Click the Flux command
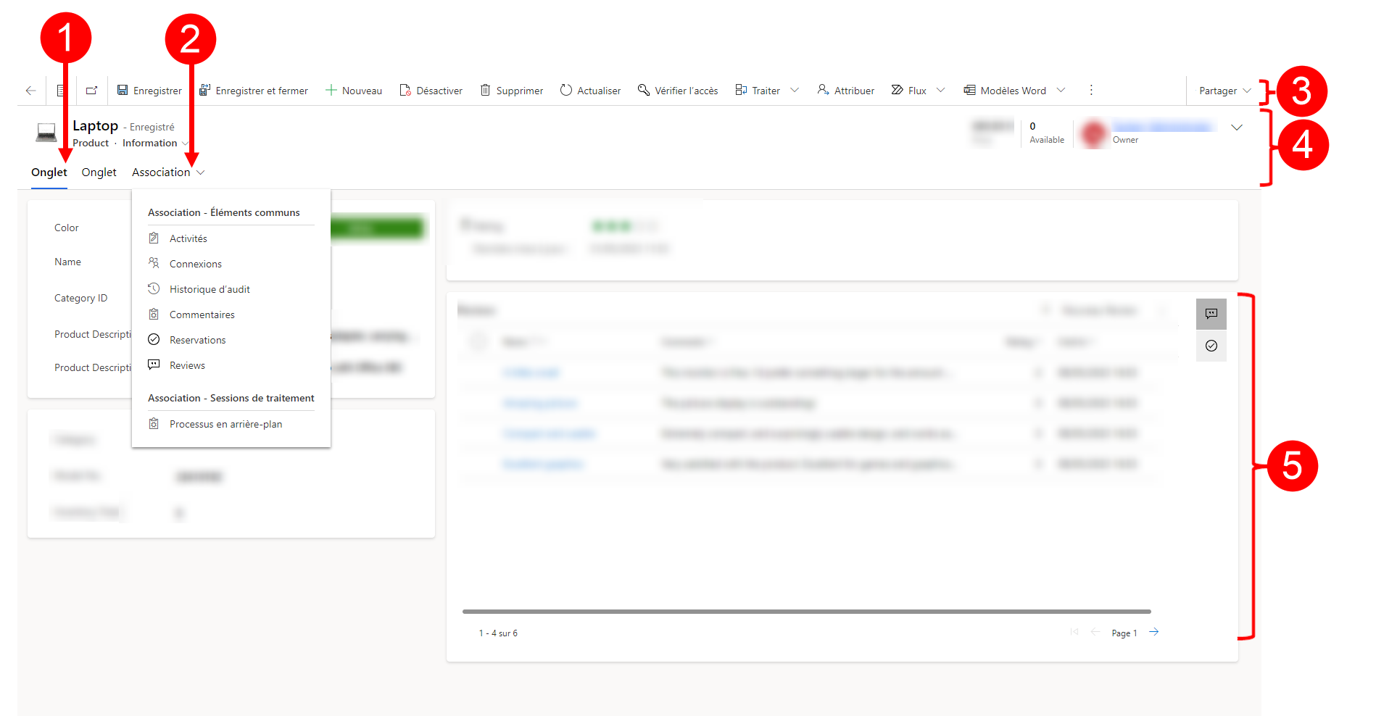 (908, 91)
